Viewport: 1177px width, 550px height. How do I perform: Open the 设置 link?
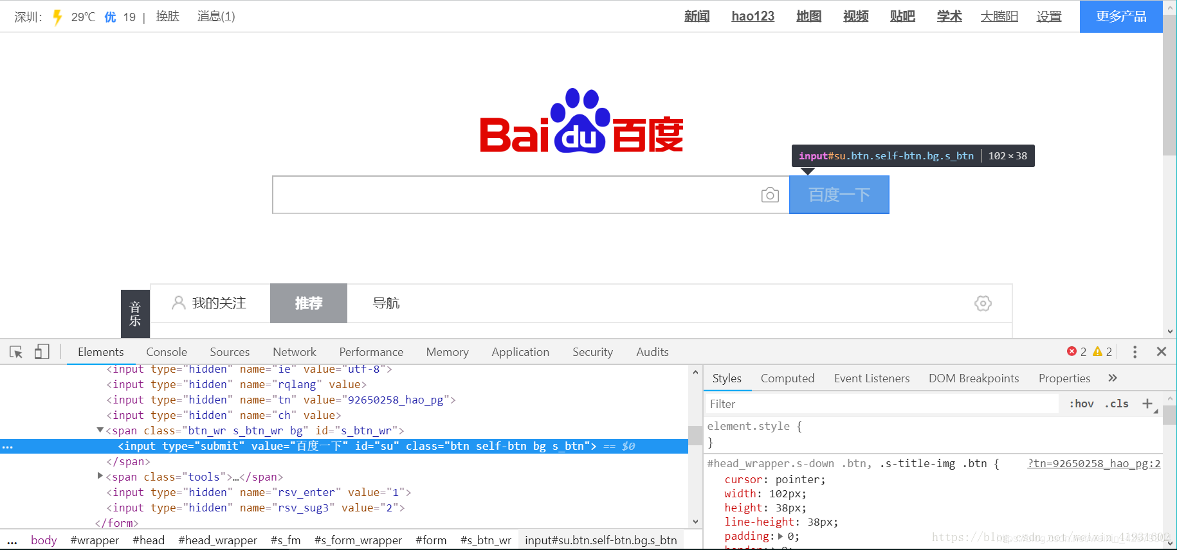pos(1049,17)
